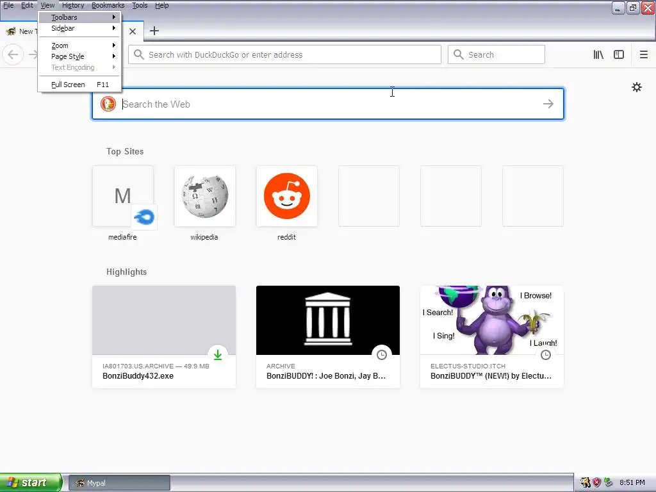This screenshot has height=492, width=656.
Task: Click the clock icon on ELECTUS-STUDIO.ITCH card
Action: coord(546,355)
